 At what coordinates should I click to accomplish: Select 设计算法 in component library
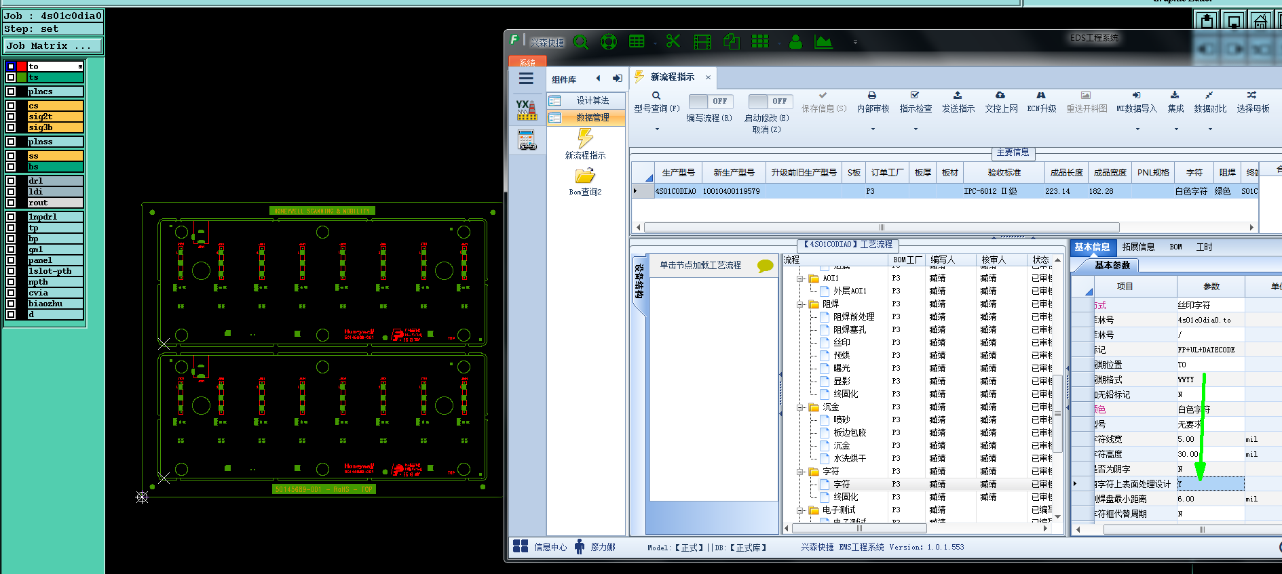coord(586,100)
